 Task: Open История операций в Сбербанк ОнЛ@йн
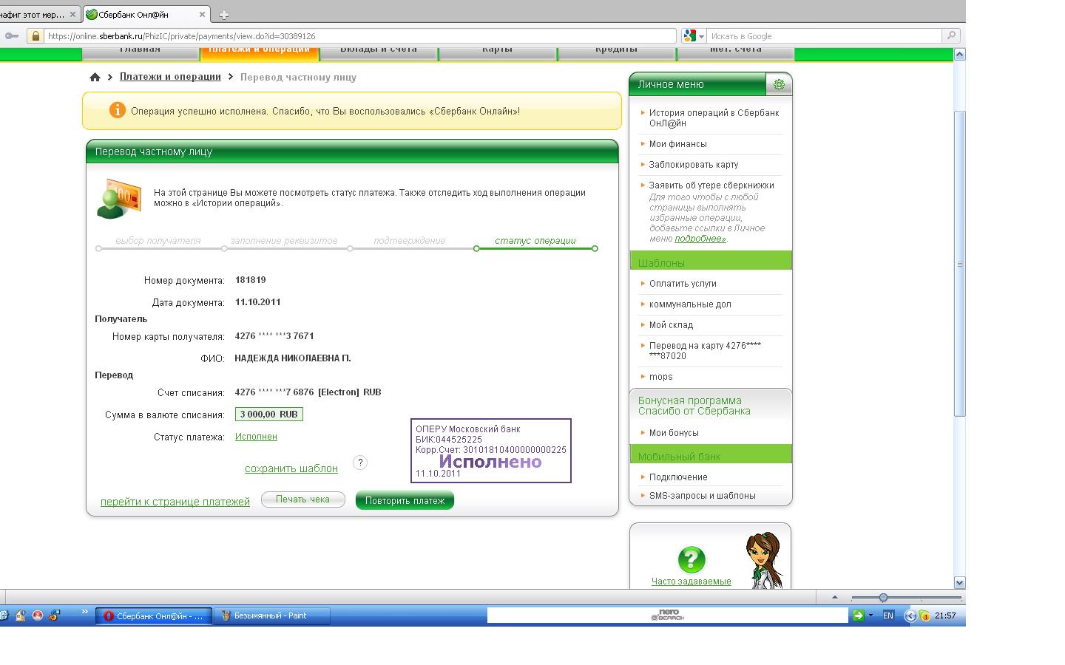tap(714, 118)
